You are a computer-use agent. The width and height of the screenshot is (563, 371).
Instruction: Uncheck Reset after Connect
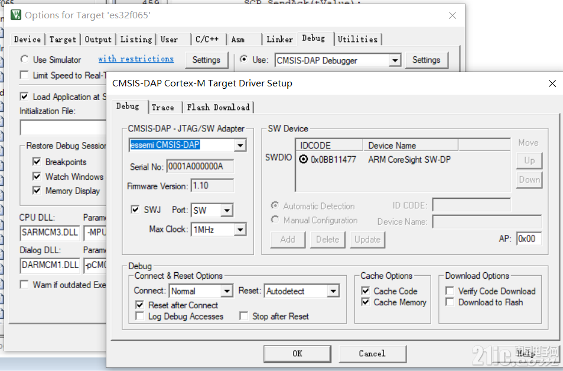click(x=139, y=305)
